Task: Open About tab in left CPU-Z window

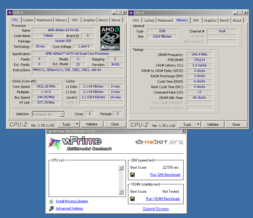Action: (x=116, y=20)
